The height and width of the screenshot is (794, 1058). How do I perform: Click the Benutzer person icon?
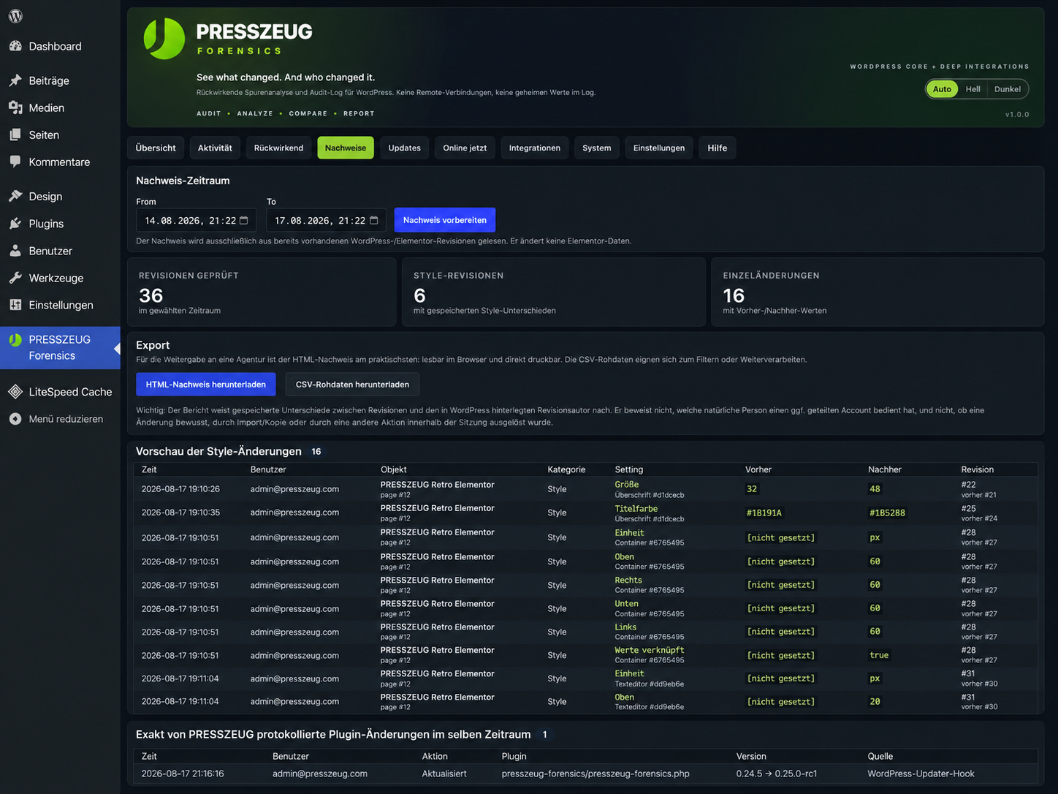15,251
